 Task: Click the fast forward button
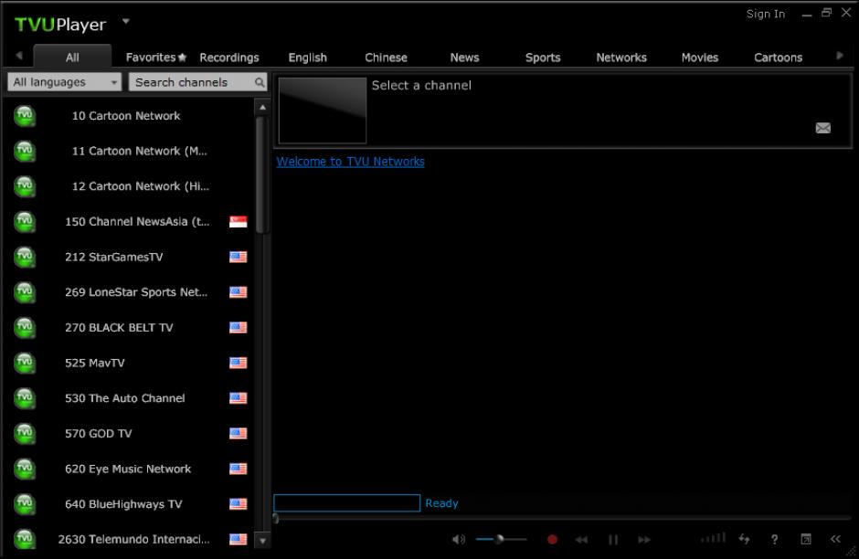click(644, 540)
